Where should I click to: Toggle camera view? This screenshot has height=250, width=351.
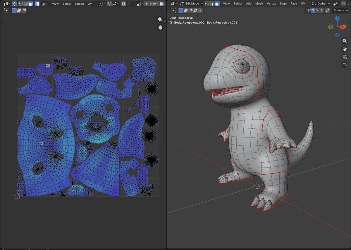point(345,57)
